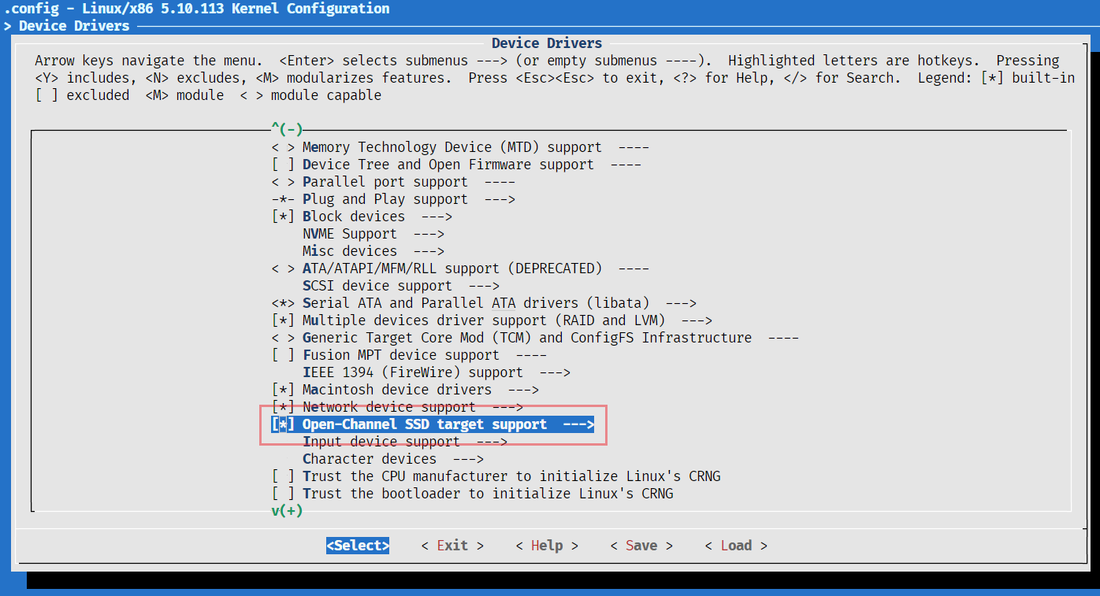Select Network device support entry
The image size is (1100, 596).
(x=412, y=407)
